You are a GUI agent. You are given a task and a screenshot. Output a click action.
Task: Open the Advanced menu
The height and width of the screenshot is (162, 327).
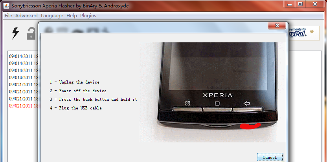(x=26, y=16)
